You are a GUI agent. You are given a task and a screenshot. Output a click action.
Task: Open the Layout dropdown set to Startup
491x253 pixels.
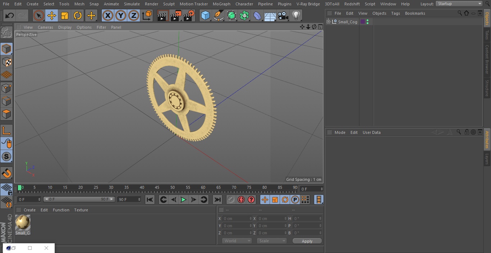click(x=459, y=4)
